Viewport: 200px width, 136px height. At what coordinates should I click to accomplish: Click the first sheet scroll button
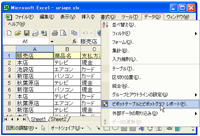[6, 119]
